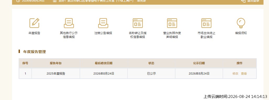This screenshot has height=100, width=269.
Task: Click the 公示日期 column header
Action: click(199, 63)
